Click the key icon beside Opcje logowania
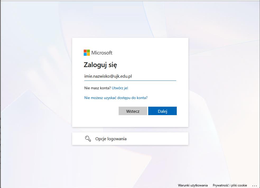Screen dimensions: 260x188 (88, 139)
